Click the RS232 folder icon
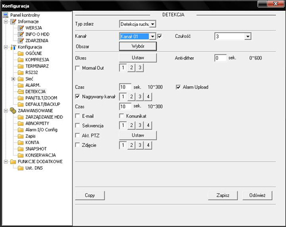Viewport: 286px width, 227px height. pos(20,72)
